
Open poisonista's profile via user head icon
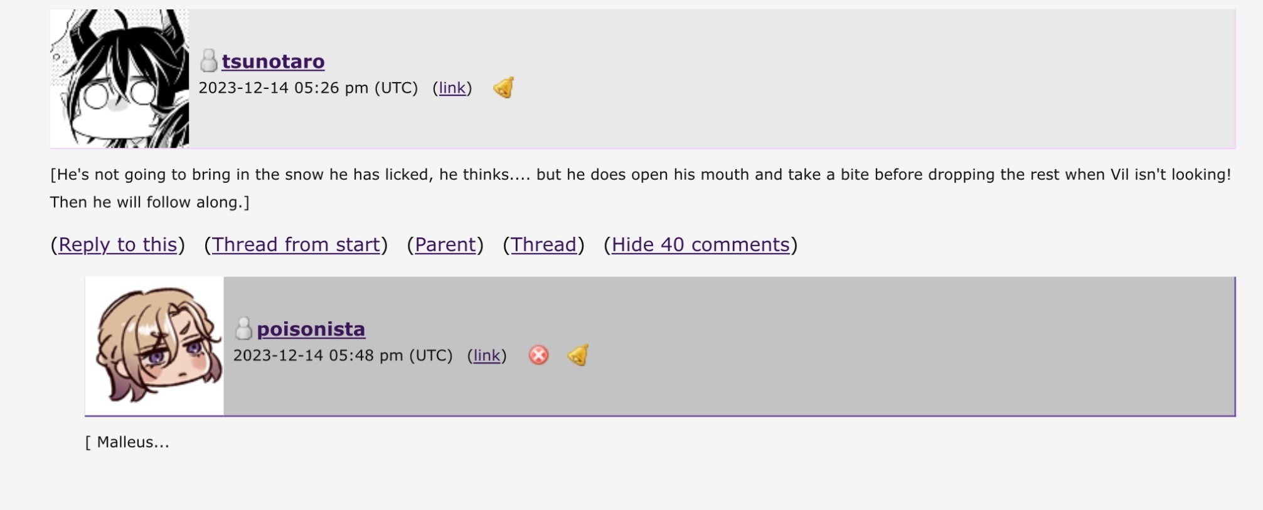point(243,328)
